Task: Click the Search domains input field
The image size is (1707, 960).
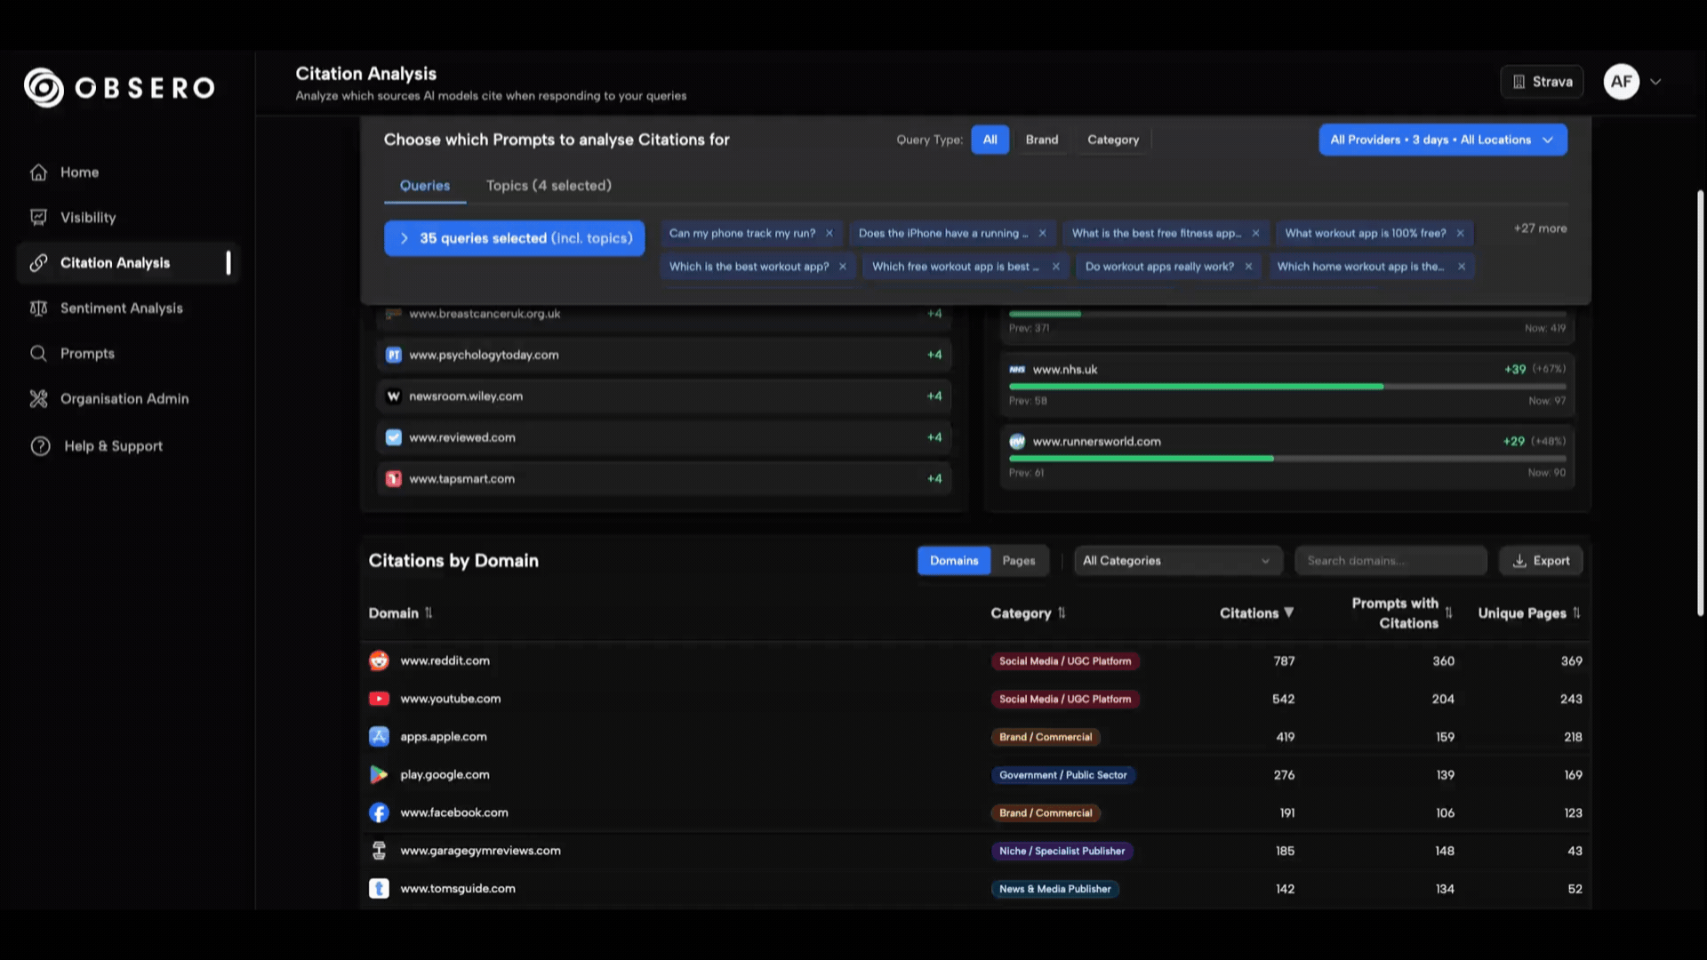Action: 1390,561
